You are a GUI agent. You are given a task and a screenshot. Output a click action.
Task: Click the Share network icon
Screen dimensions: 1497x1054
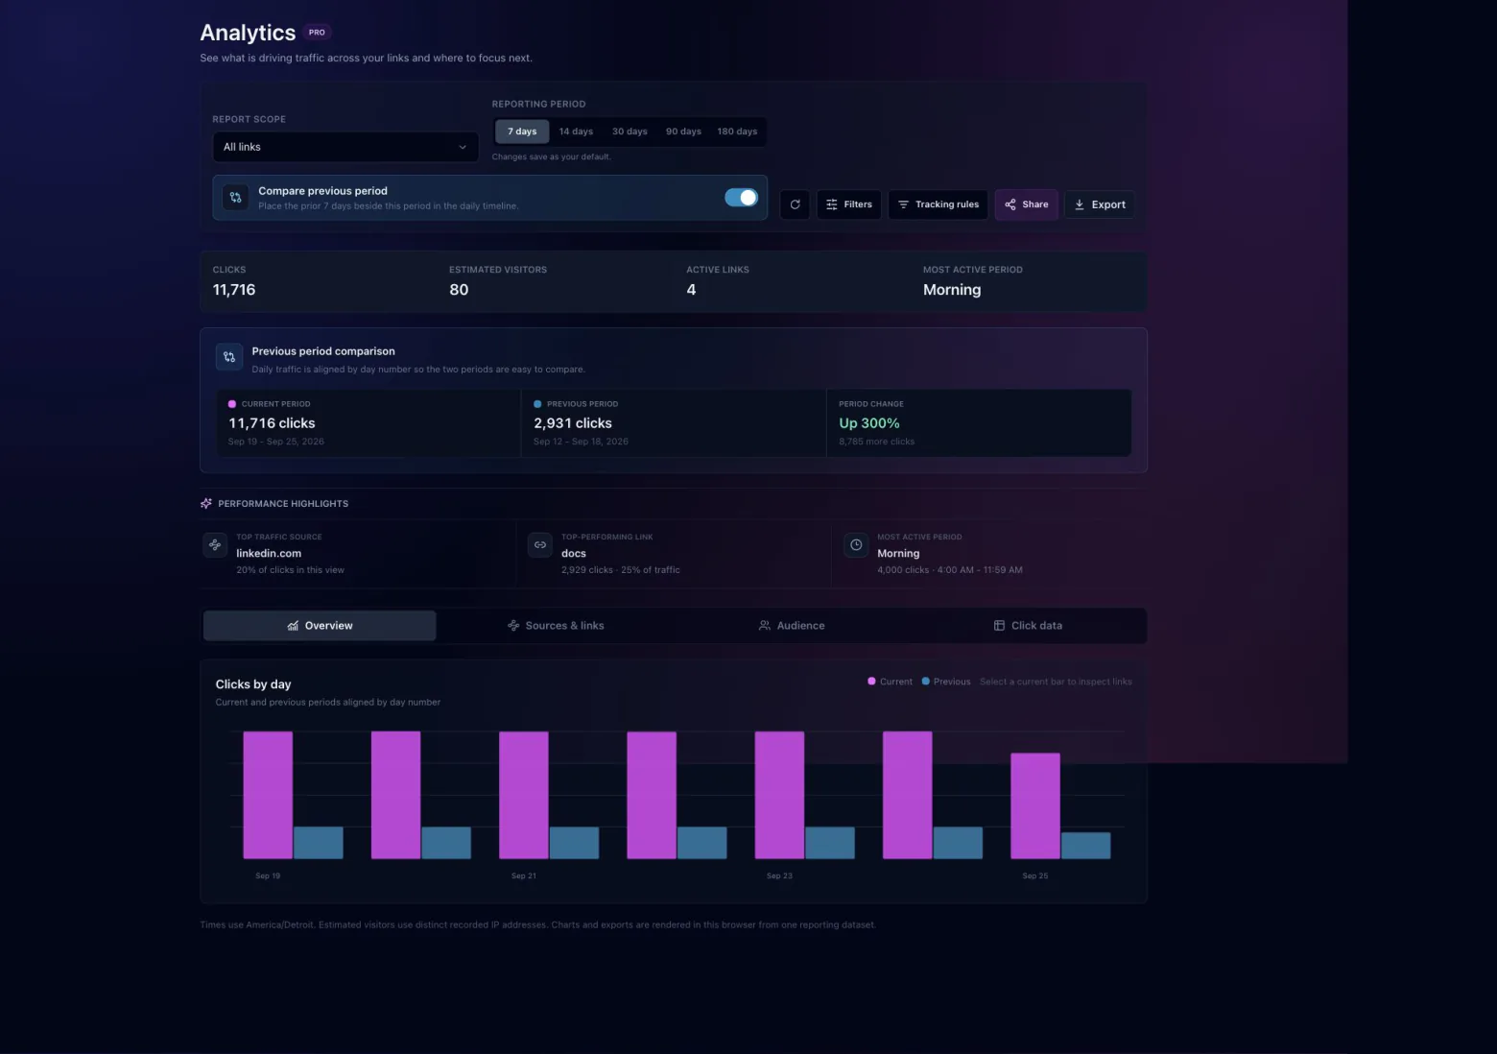coord(1010,204)
